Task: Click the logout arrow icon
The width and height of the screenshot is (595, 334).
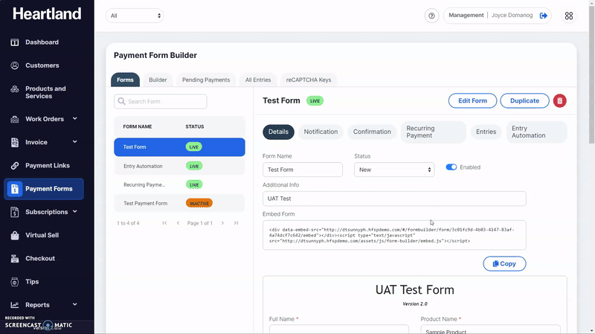Action: click(544, 16)
